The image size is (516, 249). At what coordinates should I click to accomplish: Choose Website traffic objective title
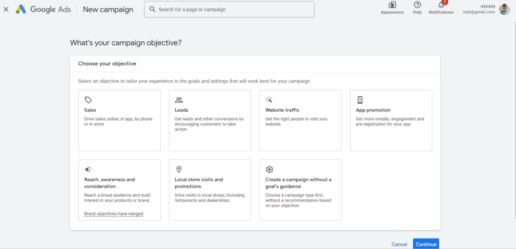tap(282, 110)
